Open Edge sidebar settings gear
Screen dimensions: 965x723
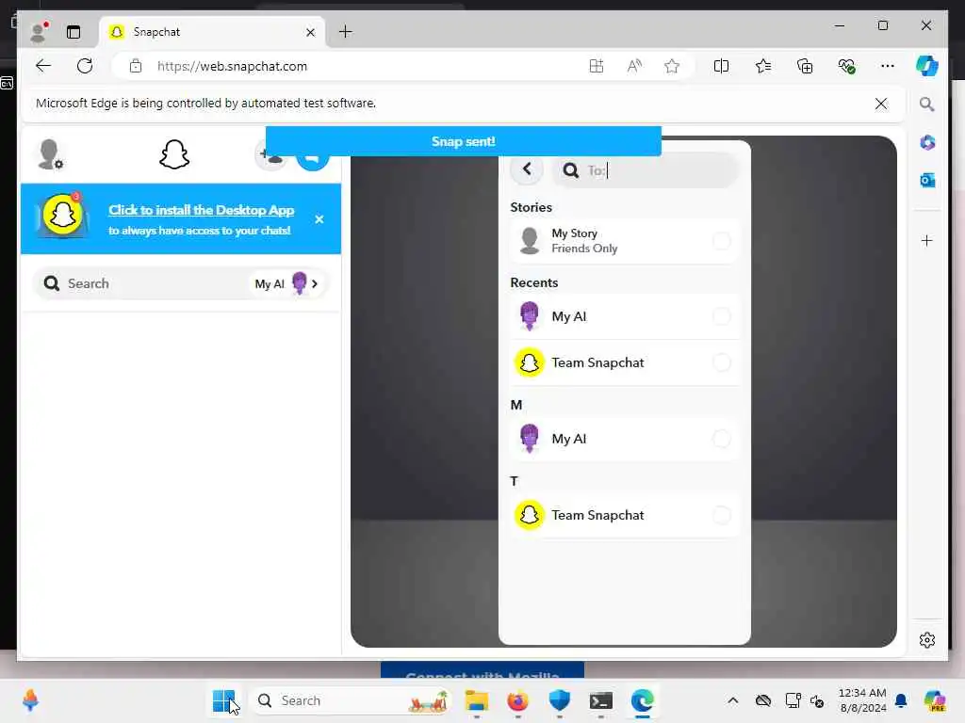click(927, 640)
